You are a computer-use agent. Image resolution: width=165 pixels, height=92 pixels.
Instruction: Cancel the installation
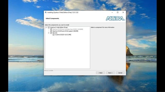point(120,73)
